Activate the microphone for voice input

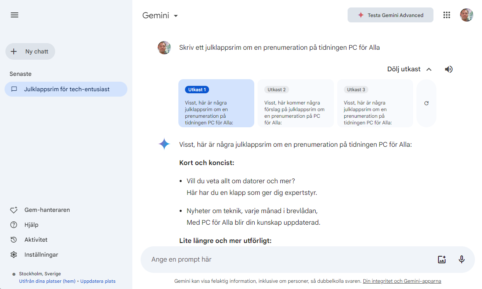pyautogui.click(x=461, y=260)
